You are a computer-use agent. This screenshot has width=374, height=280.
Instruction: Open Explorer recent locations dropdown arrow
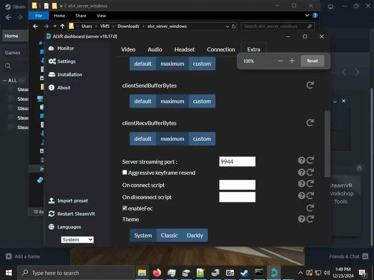[x=55, y=26]
